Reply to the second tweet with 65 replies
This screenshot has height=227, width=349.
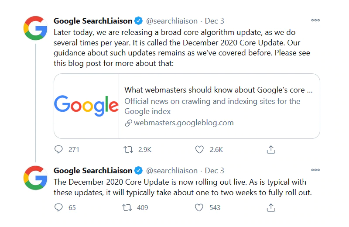pyautogui.click(x=59, y=207)
